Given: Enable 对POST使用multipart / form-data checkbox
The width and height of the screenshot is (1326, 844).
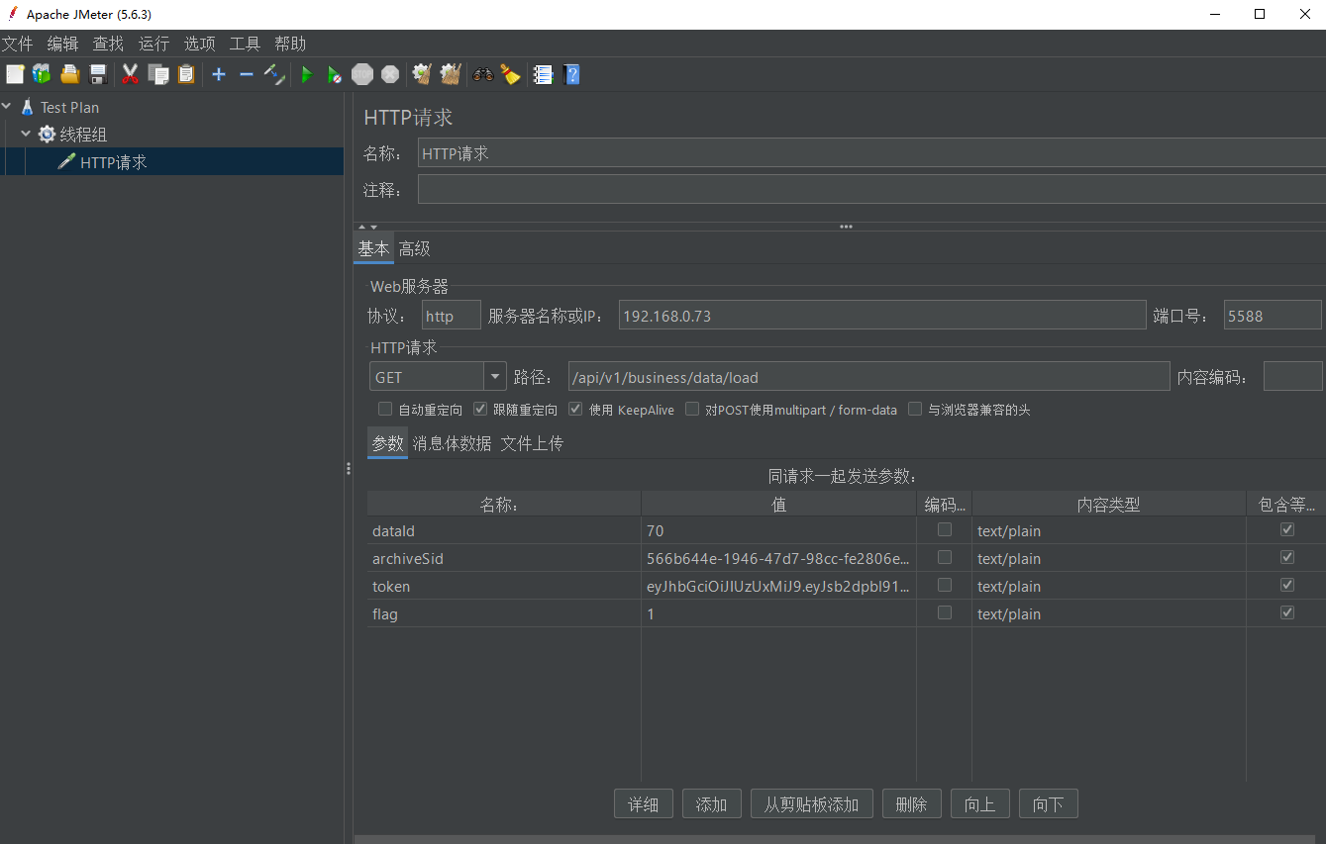Looking at the screenshot, I should tap(692, 409).
